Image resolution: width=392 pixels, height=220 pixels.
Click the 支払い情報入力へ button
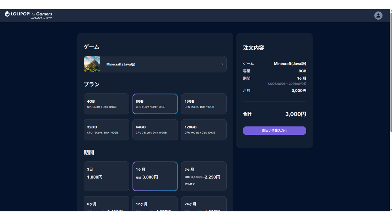coord(274,130)
